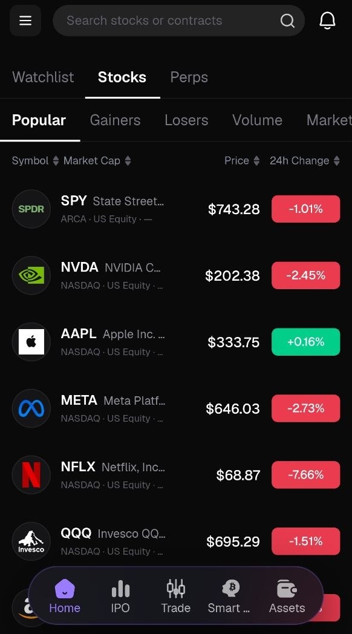Switch to the Watchlist tab
352x634 pixels.
pyautogui.click(x=43, y=77)
